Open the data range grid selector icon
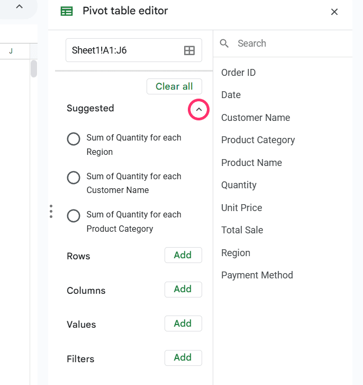The height and width of the screenshot is (385, 363). tap(189, 50)
